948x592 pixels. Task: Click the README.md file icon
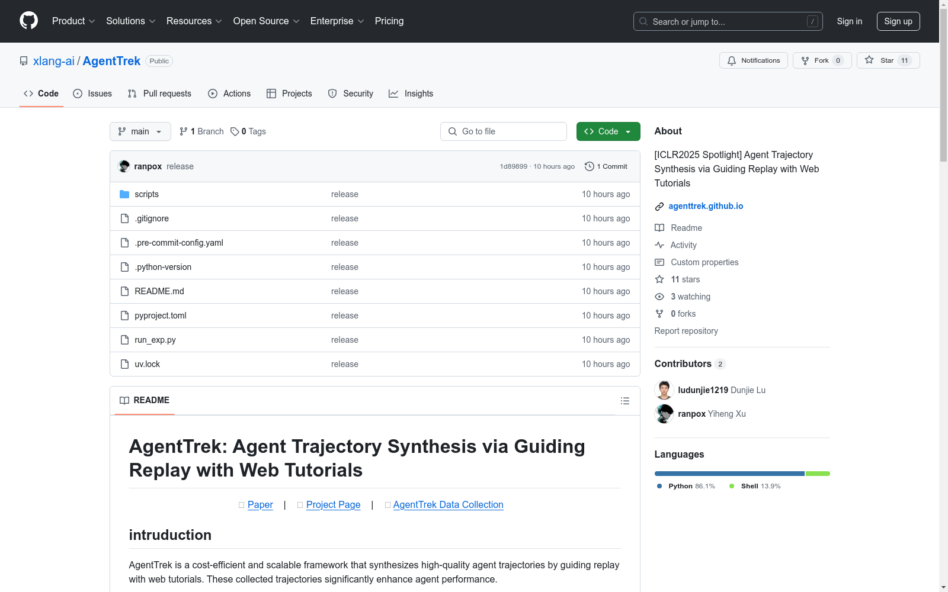pos(124,291)
